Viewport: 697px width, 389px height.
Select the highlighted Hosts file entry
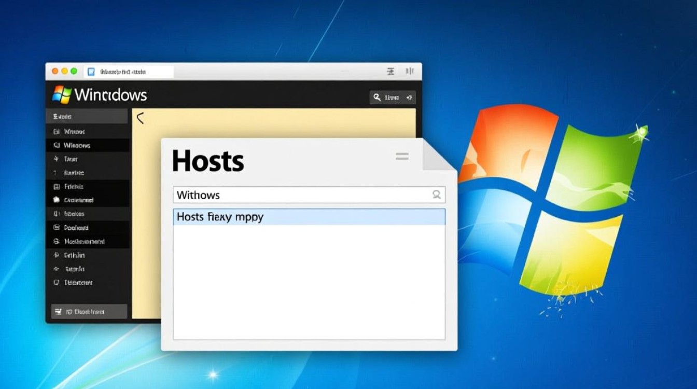[220, 217]
